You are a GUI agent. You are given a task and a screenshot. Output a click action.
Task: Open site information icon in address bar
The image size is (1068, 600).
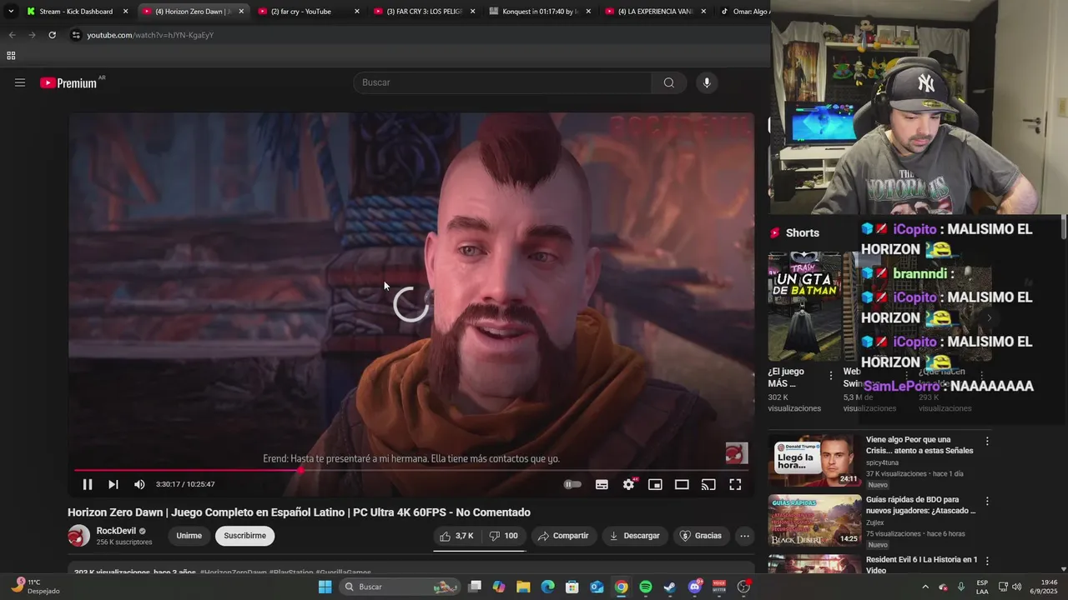coord(76,35)
